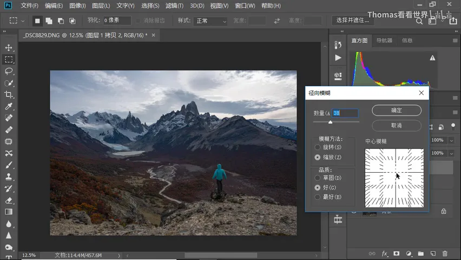Open the marquee tool preset dropdown arrow
Image resolution: width=461 pixels, height=260 pixels.
pos(23,21)
